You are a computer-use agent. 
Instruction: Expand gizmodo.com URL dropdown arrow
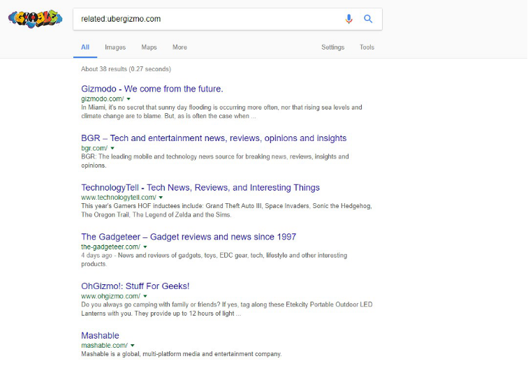(129, 99)
